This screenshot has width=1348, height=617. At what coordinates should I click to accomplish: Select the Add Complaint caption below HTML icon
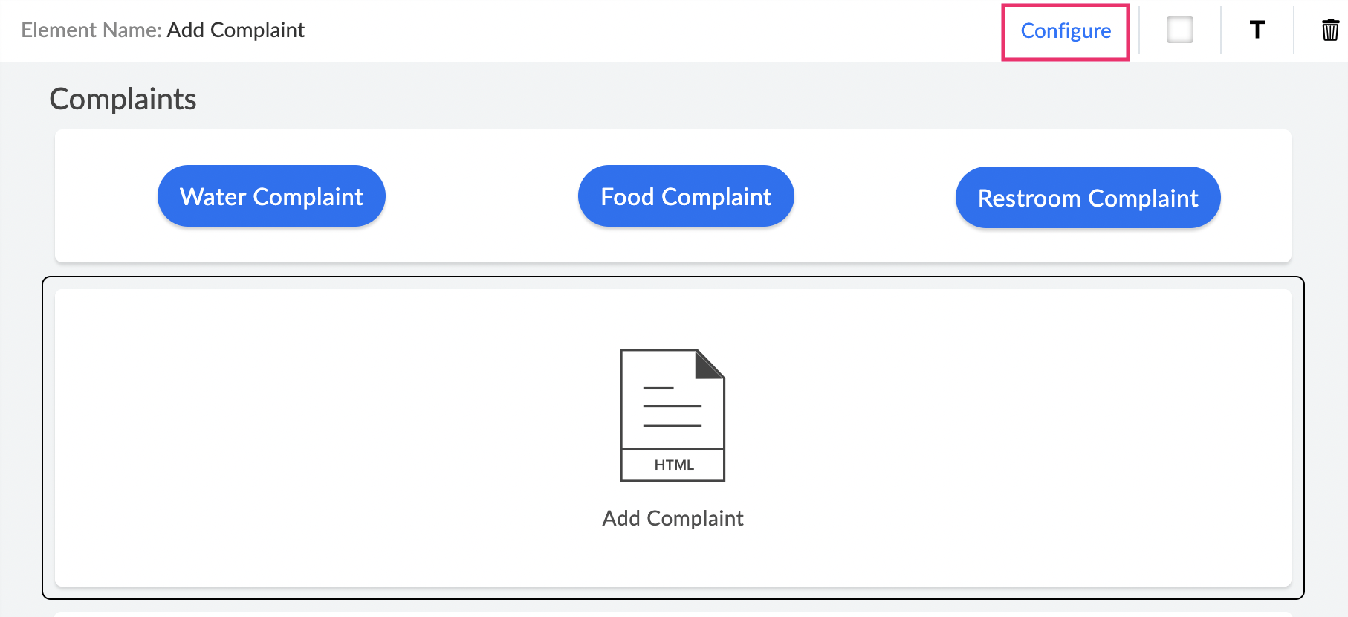pyautogui.click(x=673, y=518)
